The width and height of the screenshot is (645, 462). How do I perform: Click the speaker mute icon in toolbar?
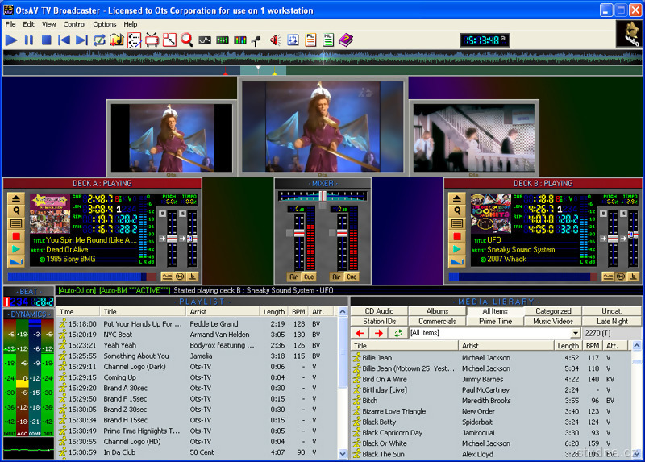click(275, 40)
